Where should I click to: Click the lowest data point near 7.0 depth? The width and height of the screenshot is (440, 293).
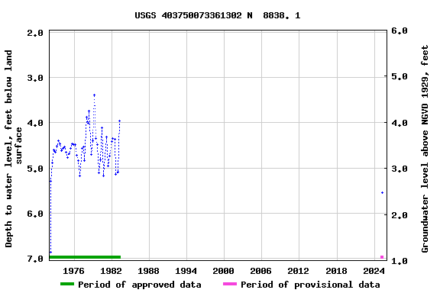pyautogui.click(x=50, y=253)
